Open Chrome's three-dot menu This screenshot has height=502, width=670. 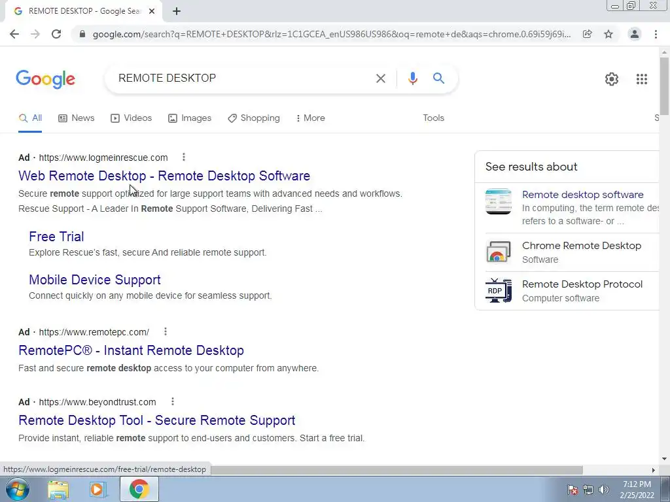(x=656, y=34)
